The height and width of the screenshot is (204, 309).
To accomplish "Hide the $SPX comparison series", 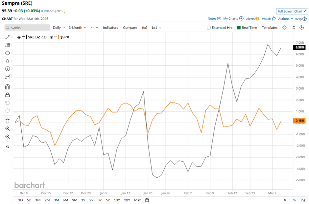I will (51, 37).
